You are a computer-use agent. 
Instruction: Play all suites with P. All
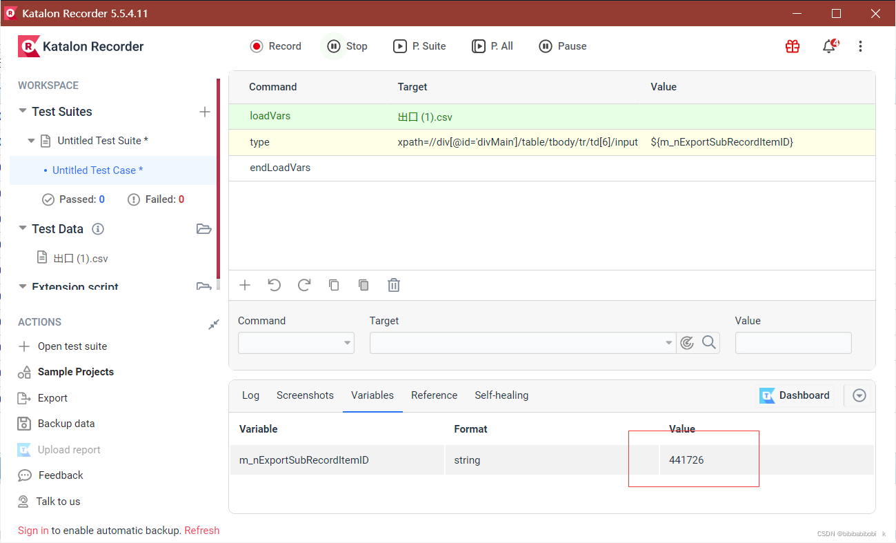[492, 46]
